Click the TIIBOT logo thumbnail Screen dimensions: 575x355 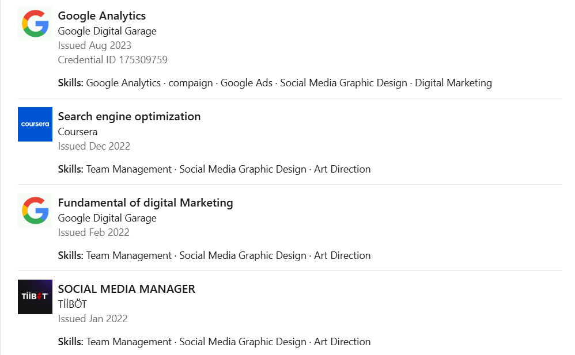click(35, 297)
